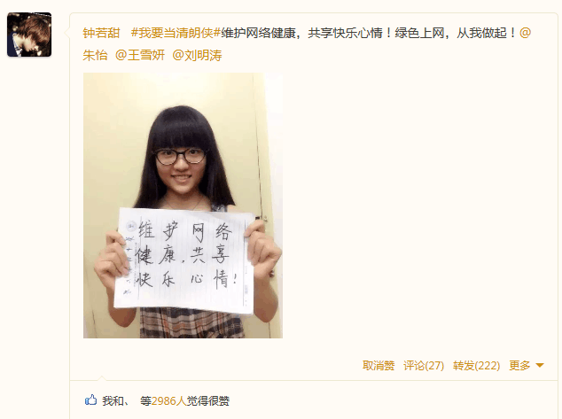Image resolution: width=562 pixels, height=419 pixels.
Task: Click the @ symbol ending the first line
Action: pos(525,33)
